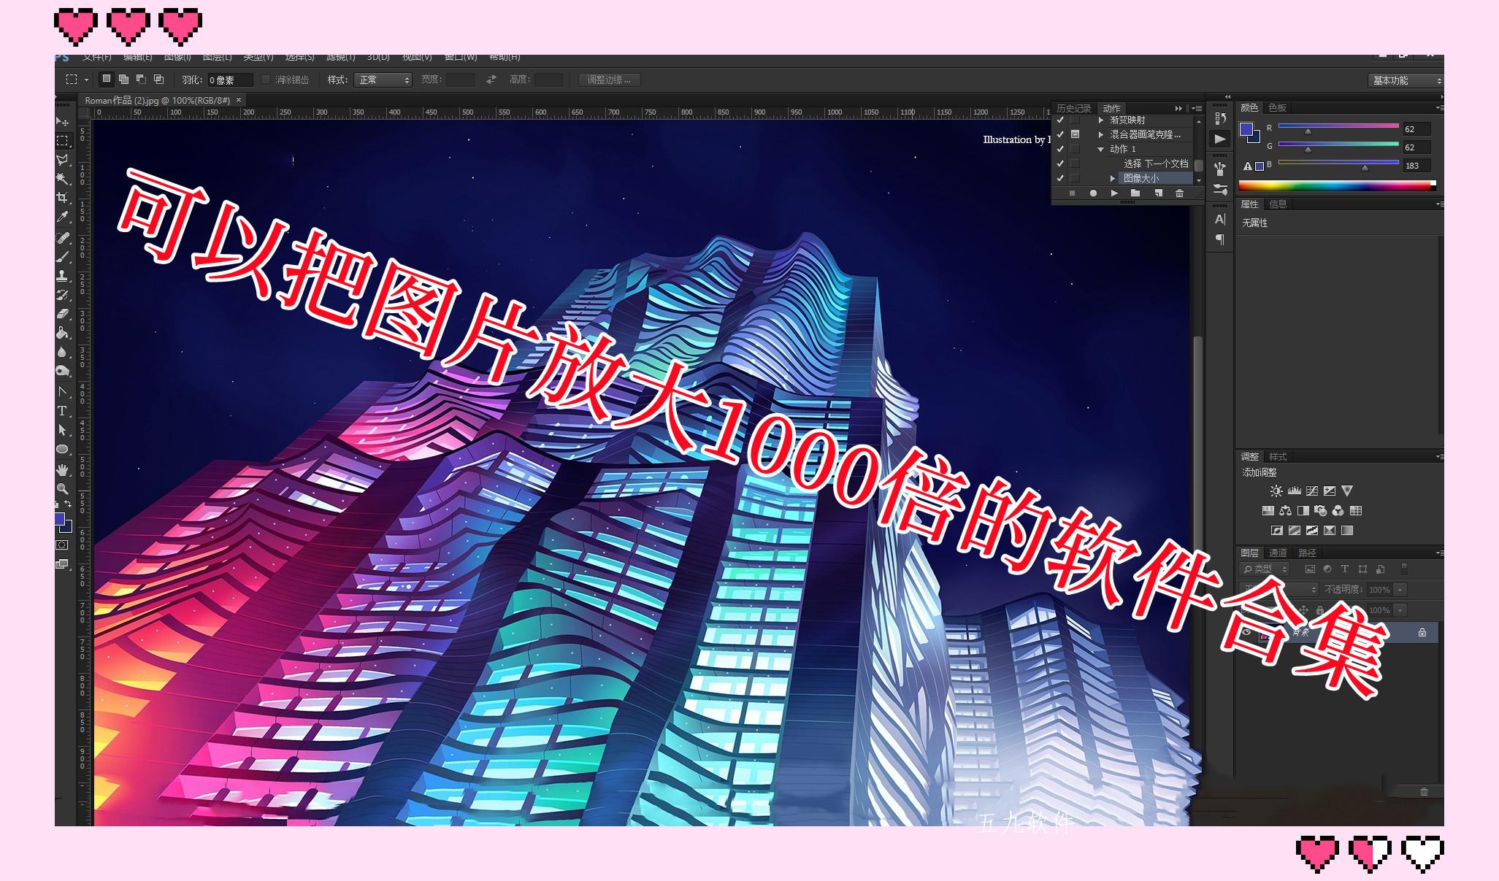Viewport: 1499px width, 881px height.
Task: Add a Channel Mixer adjustment
Action: pos(1338,511)
